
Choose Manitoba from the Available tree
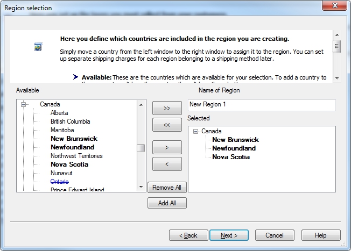click(62, 130)
